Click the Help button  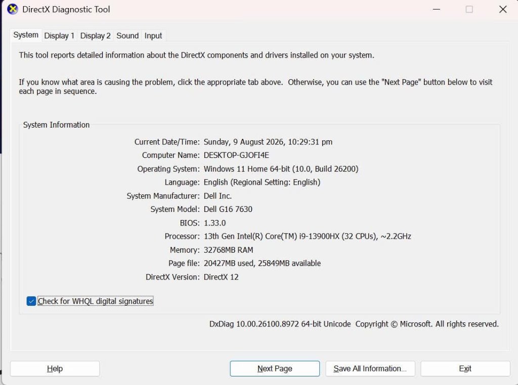coord(55,368)
